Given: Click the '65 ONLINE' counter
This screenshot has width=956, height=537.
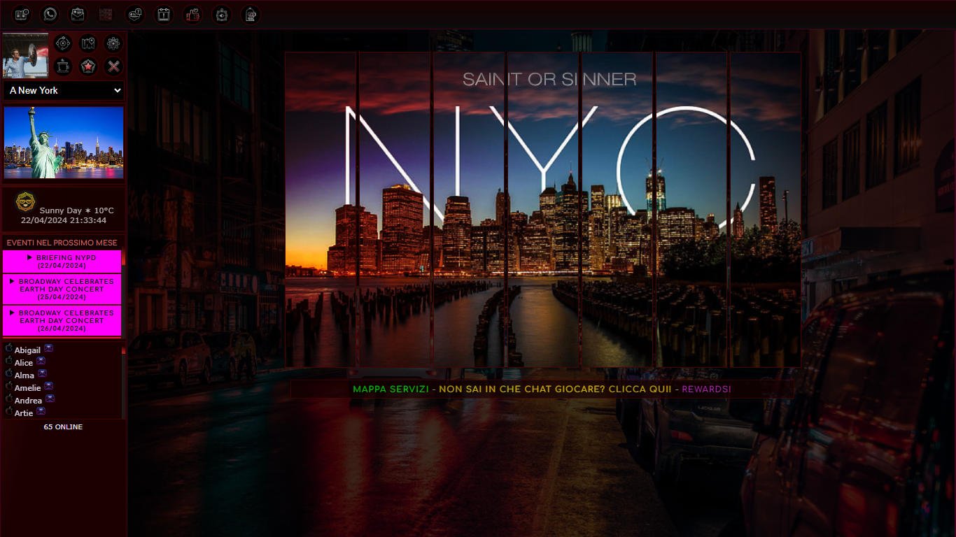Looking at the screenshot, I should [63, 427].
